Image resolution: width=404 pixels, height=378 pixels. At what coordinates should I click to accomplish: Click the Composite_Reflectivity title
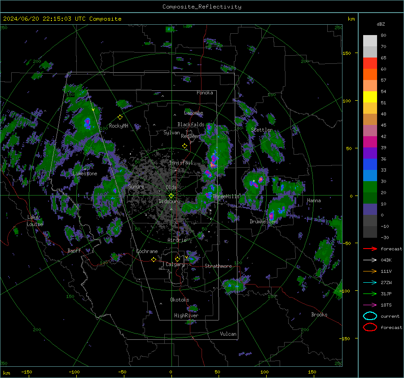[x=202, y=7]
